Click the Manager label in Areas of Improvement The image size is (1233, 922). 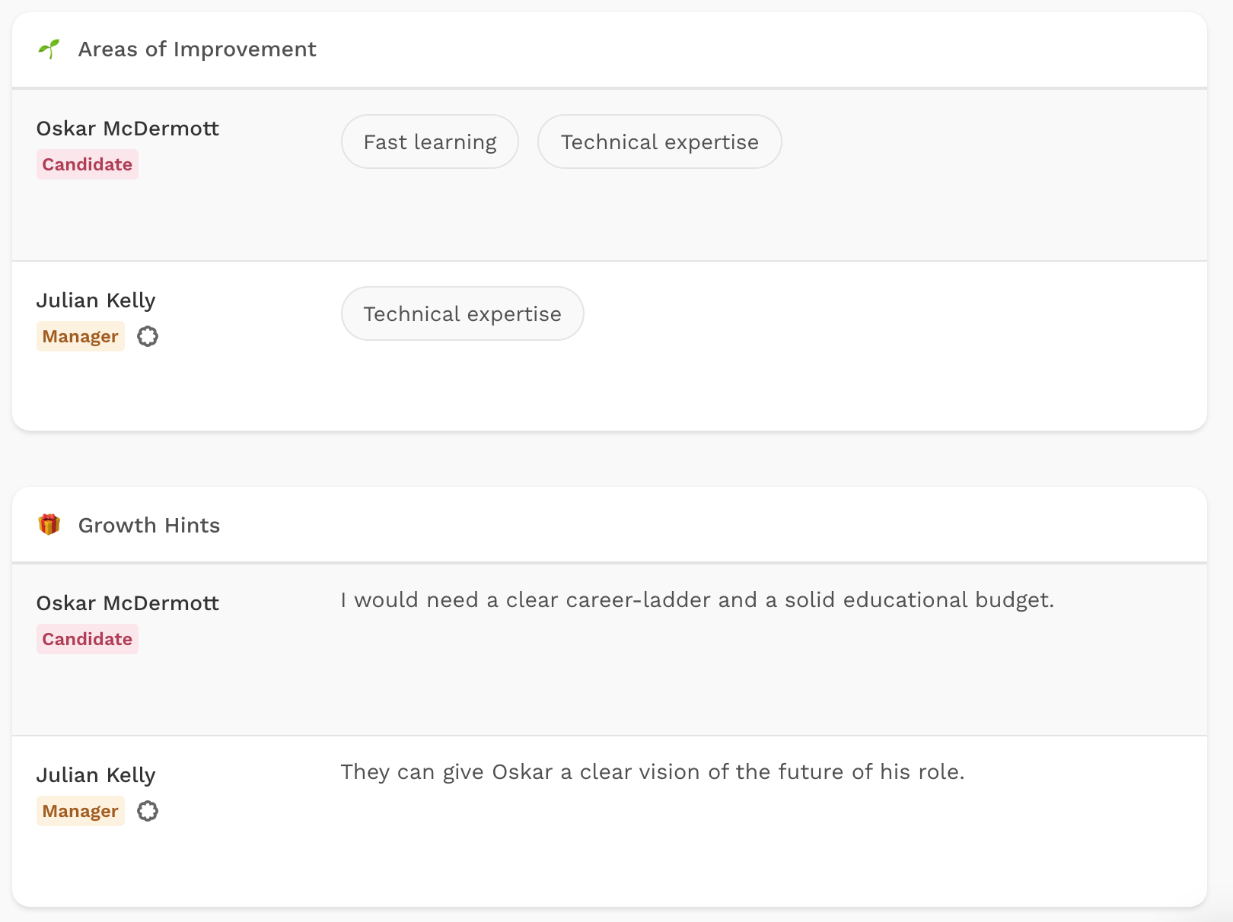[81, 336]
